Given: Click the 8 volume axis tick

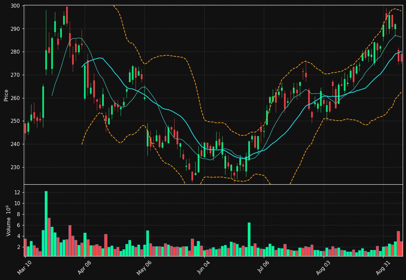Looking at the screenshot, I should pos(19,214).
